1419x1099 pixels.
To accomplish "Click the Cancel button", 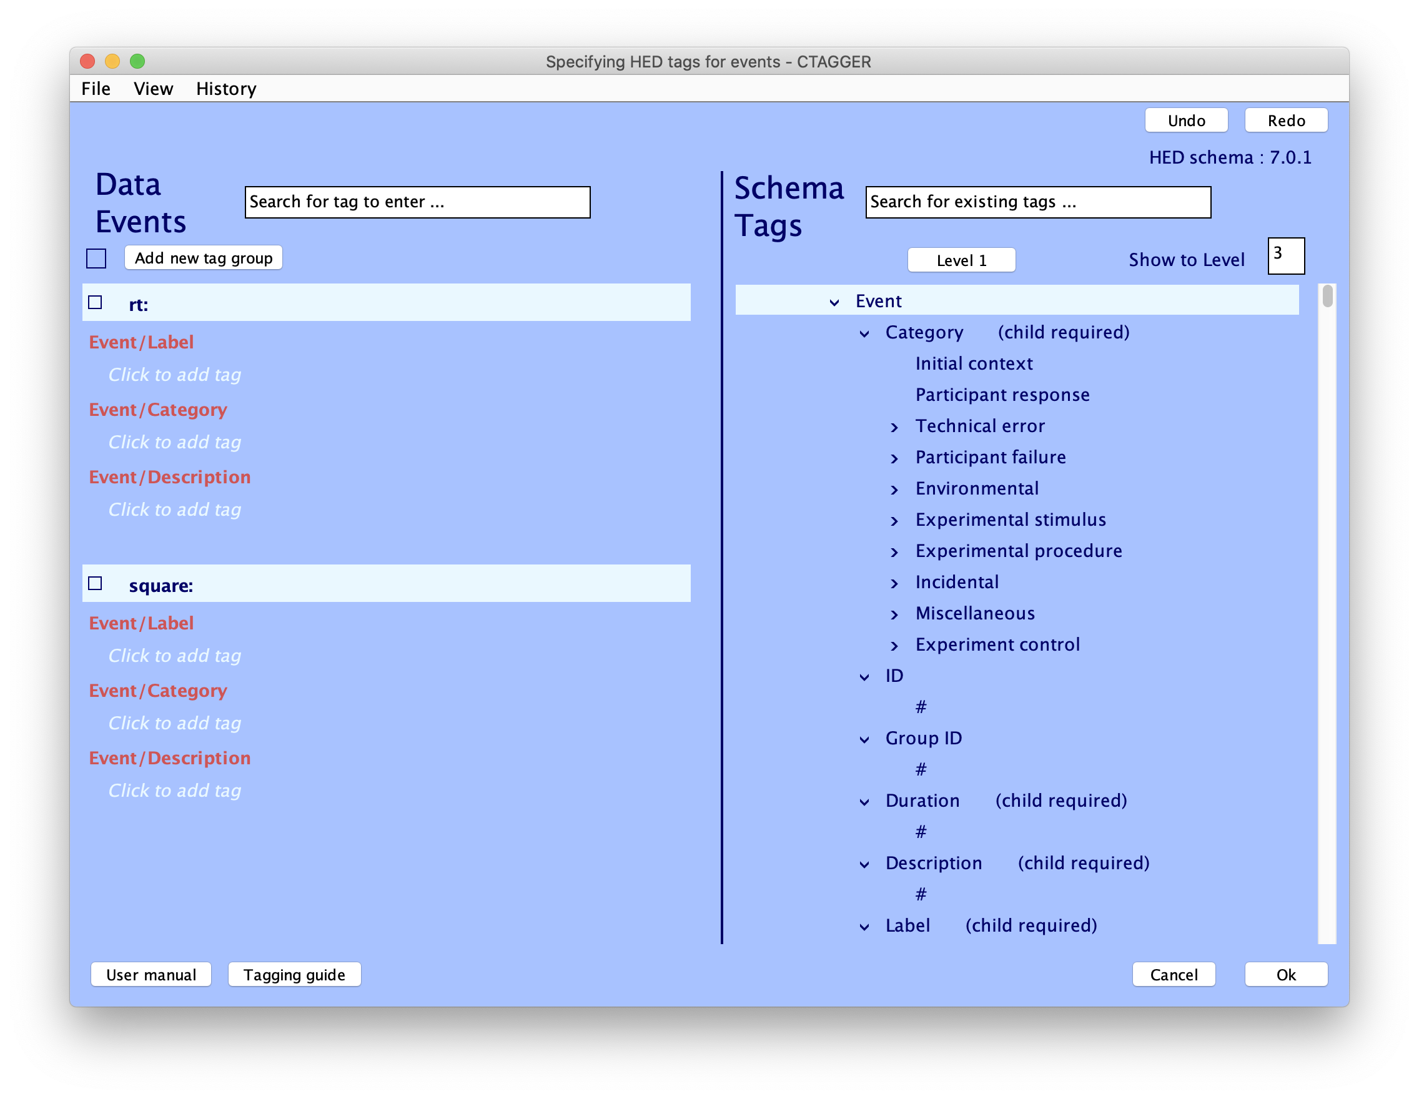I will tap(1174, 975).
